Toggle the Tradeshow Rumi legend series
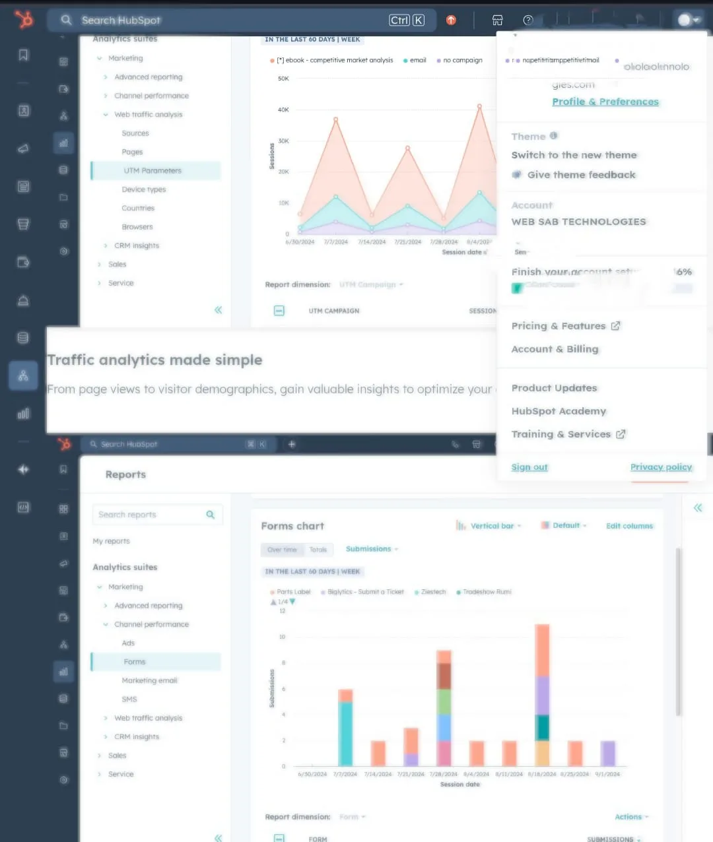Viewport: 713px width, 842px height. pyautogui.click(x=484, y=592)
